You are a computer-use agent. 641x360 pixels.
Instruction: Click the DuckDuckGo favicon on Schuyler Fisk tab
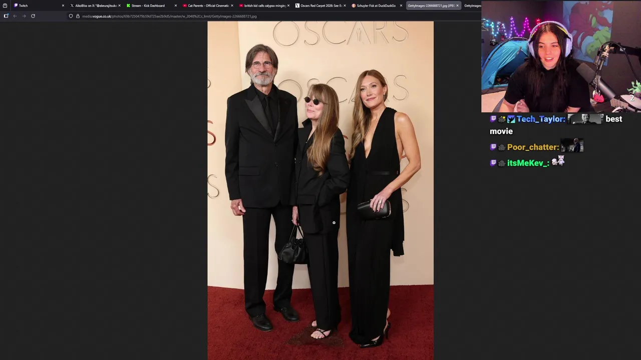(x=354, y=5)
